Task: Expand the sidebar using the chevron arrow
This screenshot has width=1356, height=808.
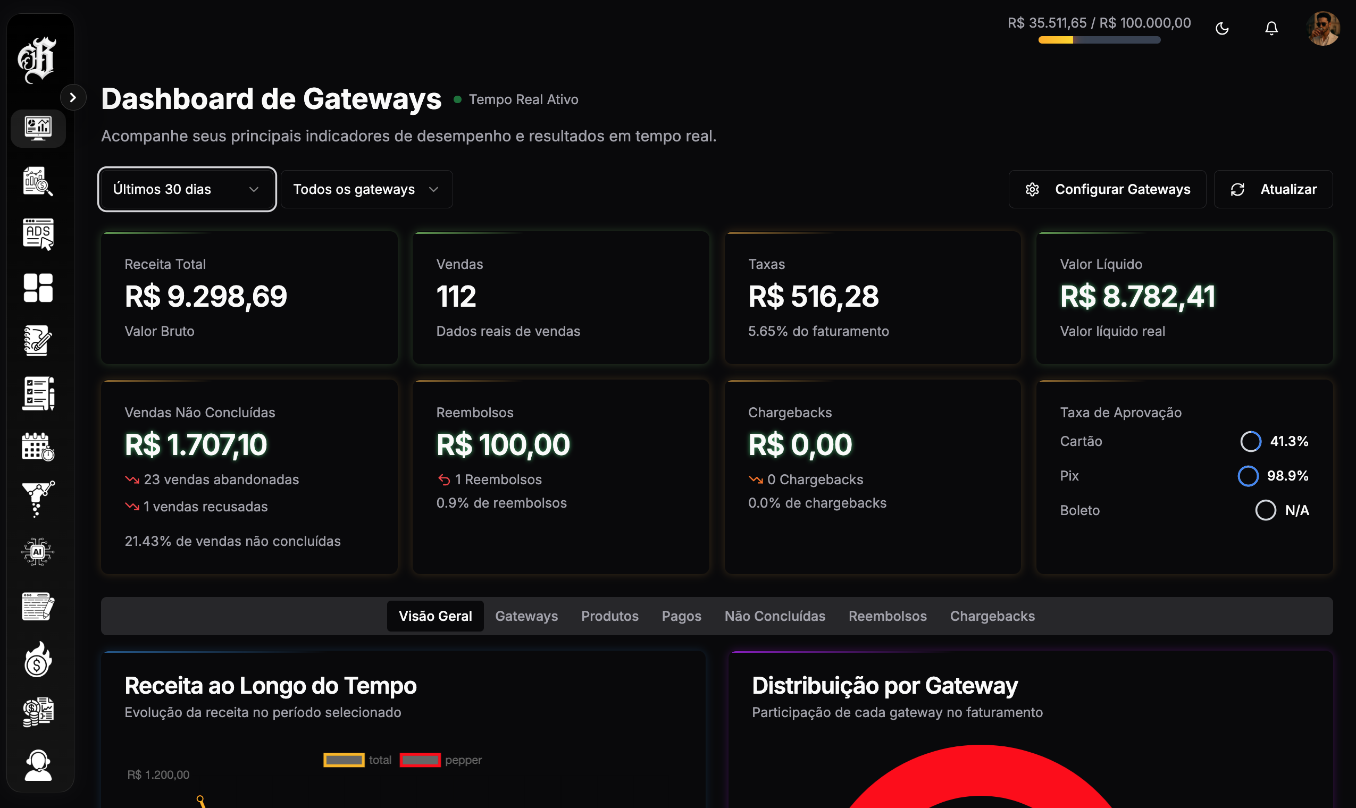Action: pos(73,97)
